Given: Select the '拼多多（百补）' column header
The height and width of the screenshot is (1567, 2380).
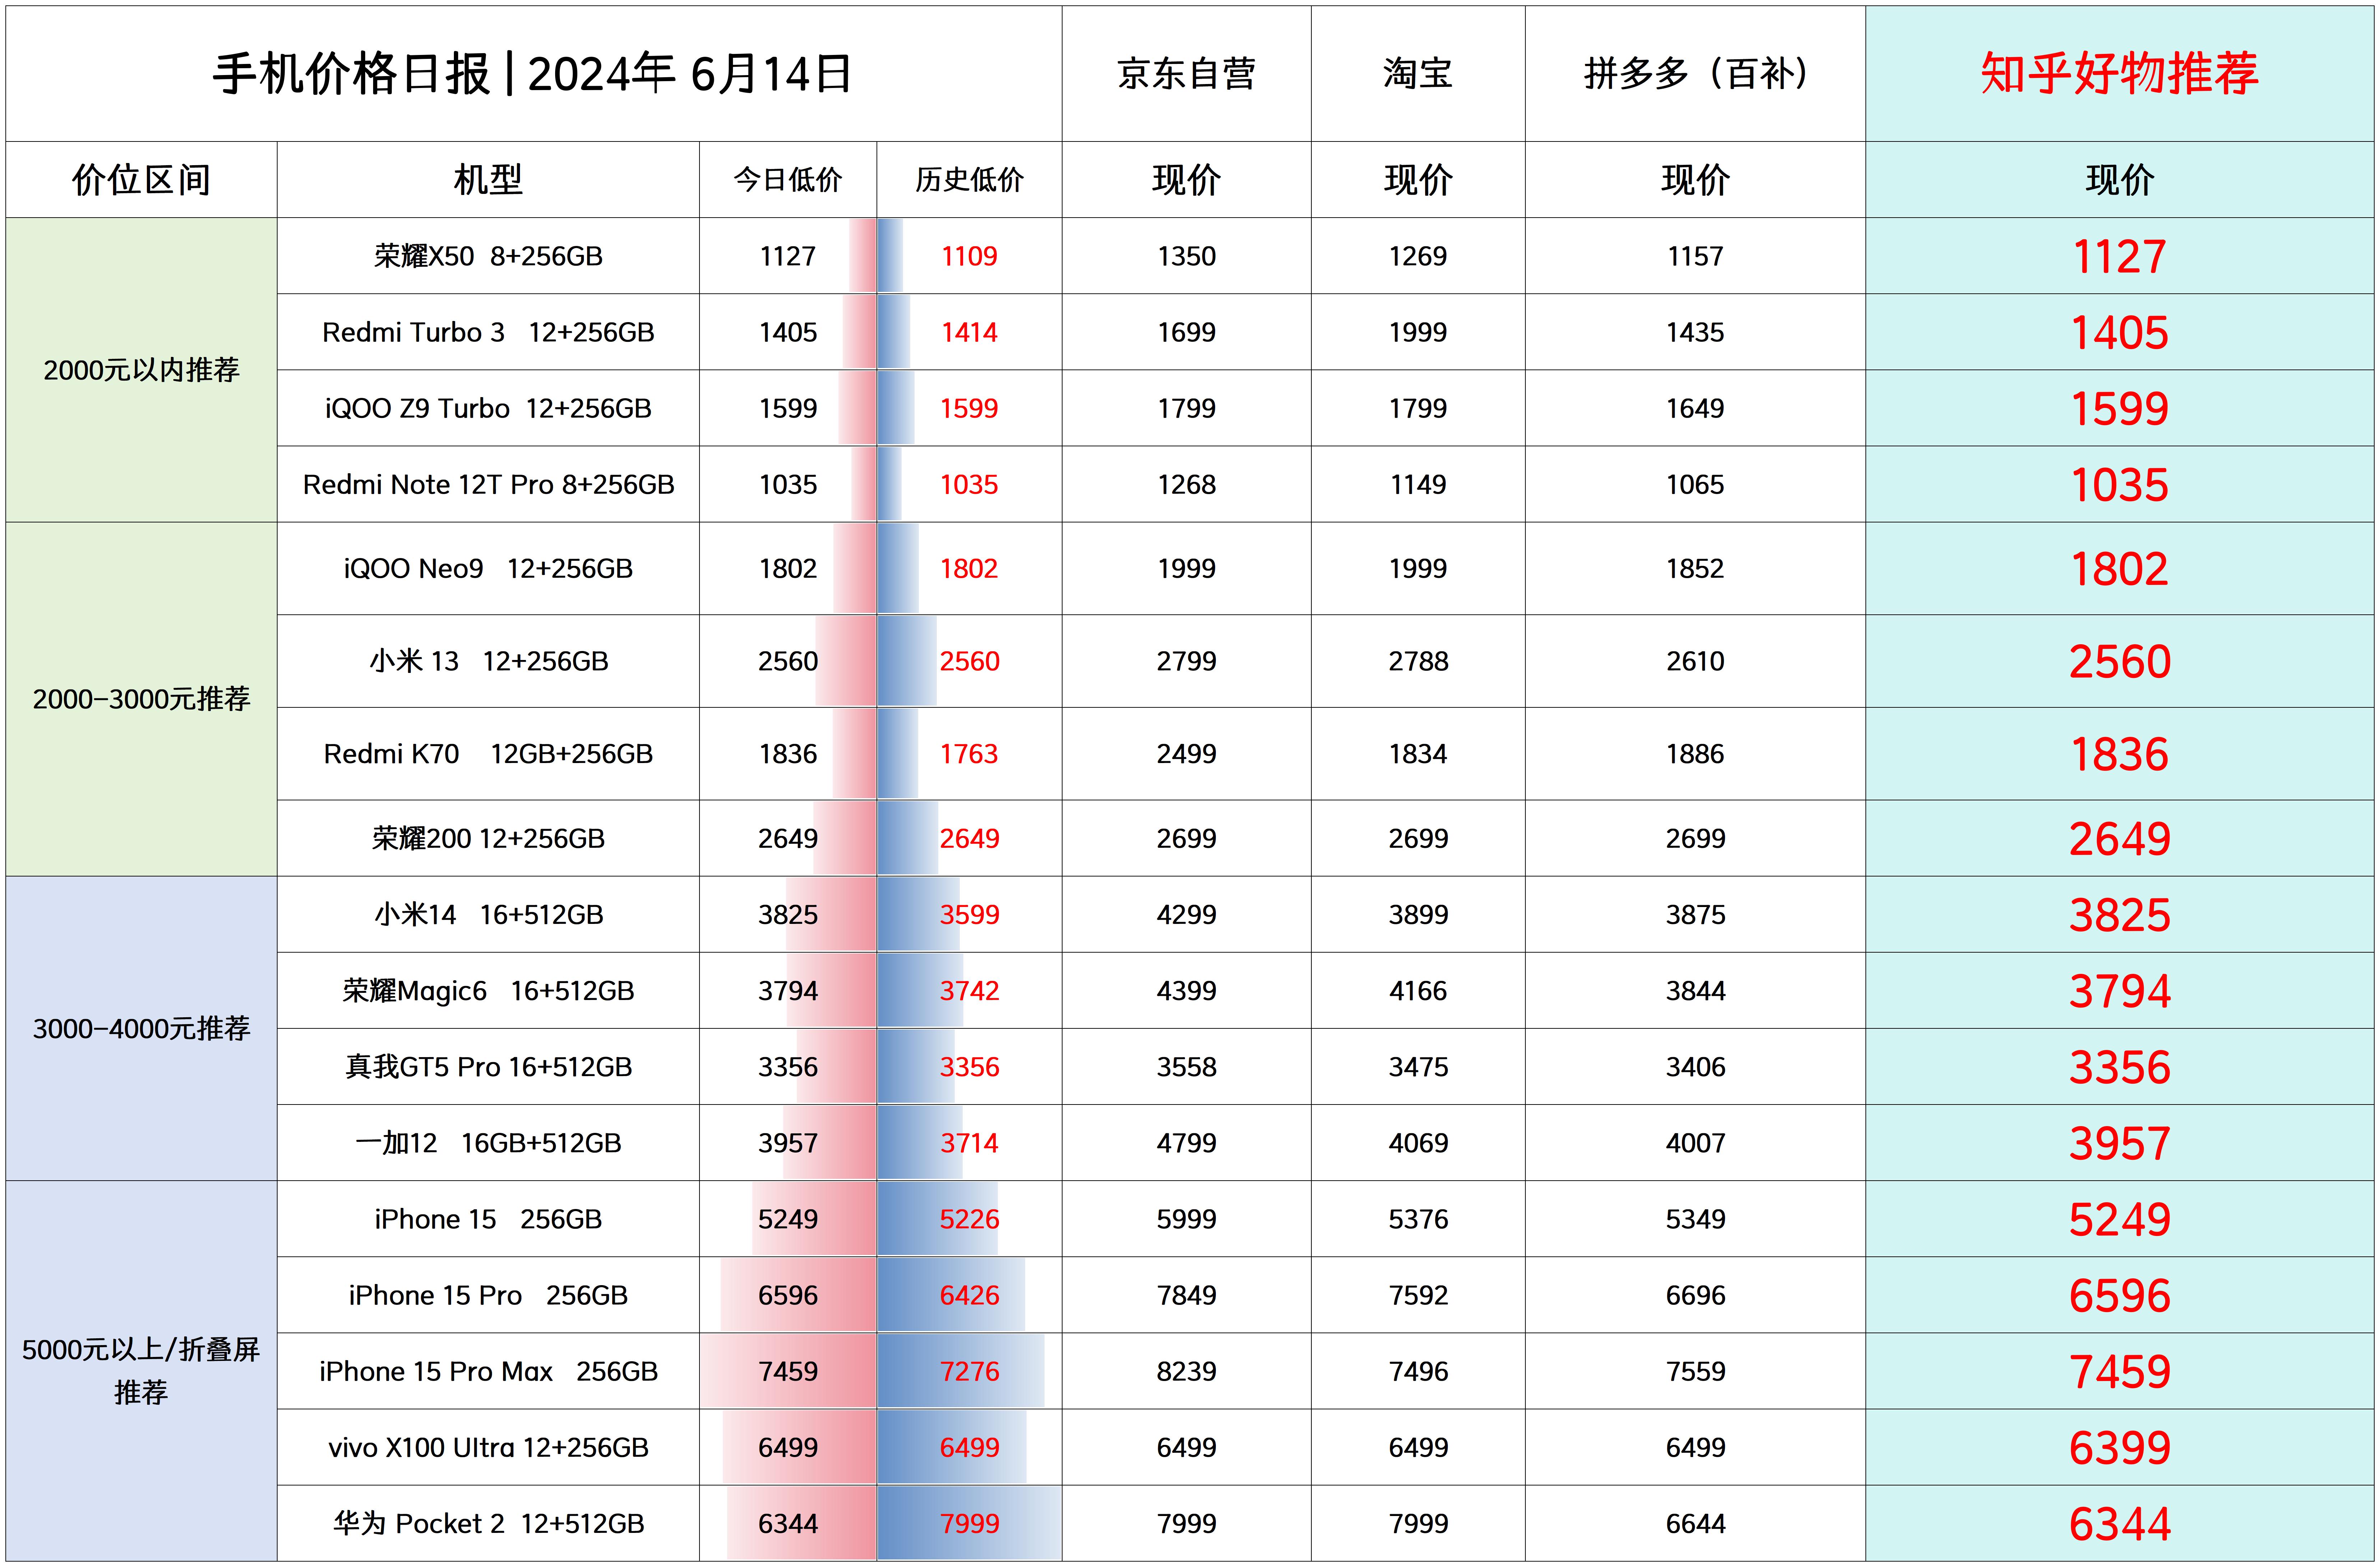Looking at the screenshot, I should click(x=1695, y=74).
